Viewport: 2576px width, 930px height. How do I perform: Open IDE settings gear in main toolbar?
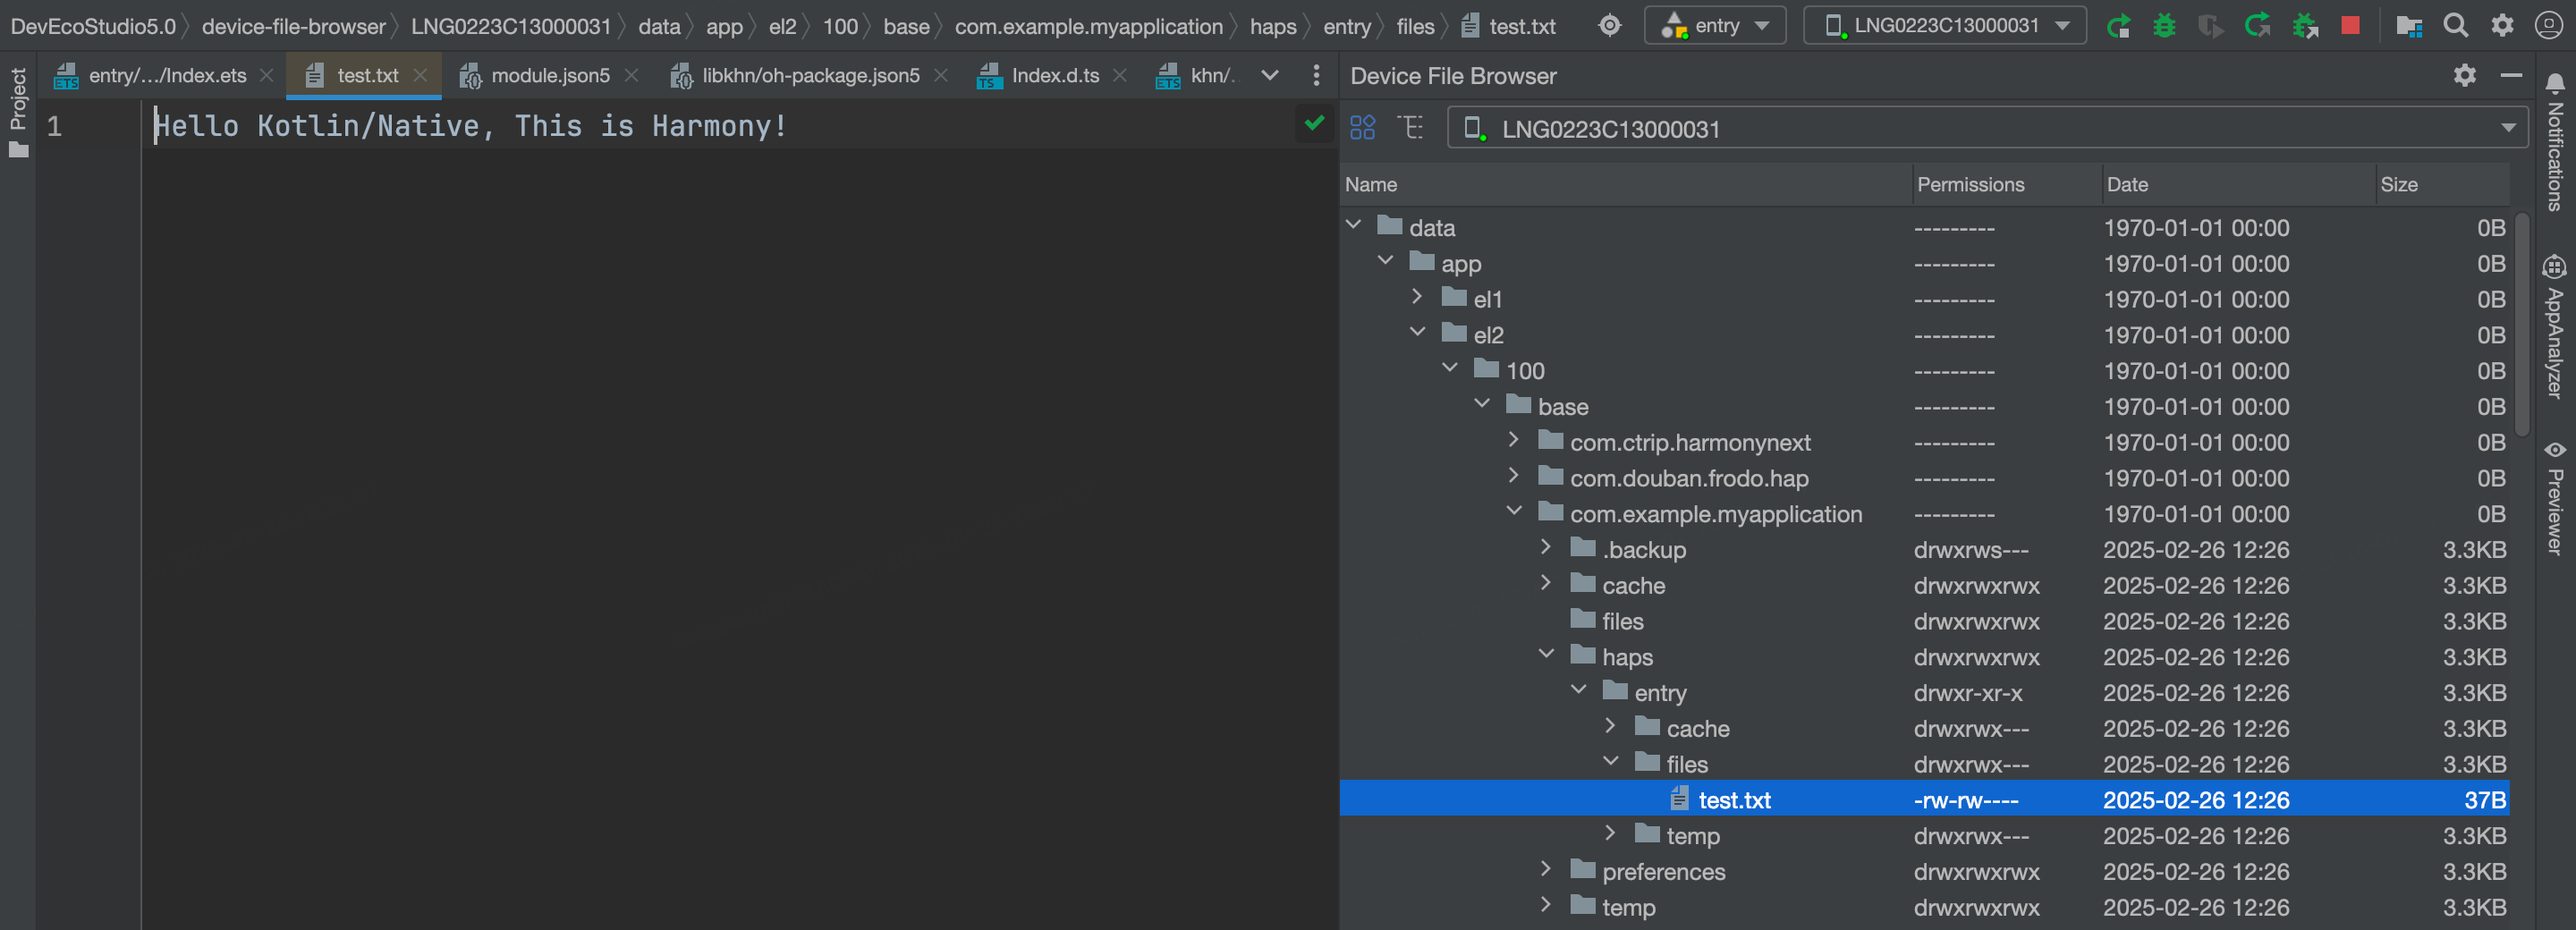[2502, 26]
